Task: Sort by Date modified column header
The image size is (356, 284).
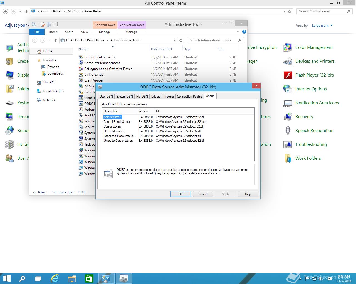Action: (x=161, y=49)
